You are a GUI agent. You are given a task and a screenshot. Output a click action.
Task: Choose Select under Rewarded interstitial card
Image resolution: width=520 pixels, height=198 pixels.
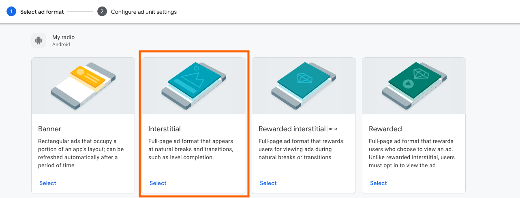268,183
